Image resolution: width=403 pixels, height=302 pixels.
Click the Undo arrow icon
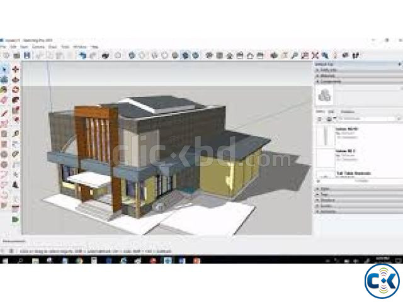click(82, 55)
